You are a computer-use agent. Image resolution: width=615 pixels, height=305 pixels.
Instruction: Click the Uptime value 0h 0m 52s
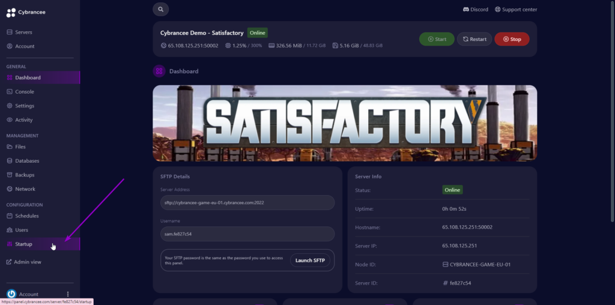point(454,209)
